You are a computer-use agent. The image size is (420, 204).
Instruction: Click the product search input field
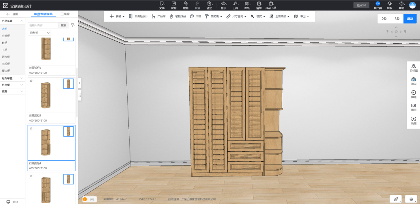43,25
